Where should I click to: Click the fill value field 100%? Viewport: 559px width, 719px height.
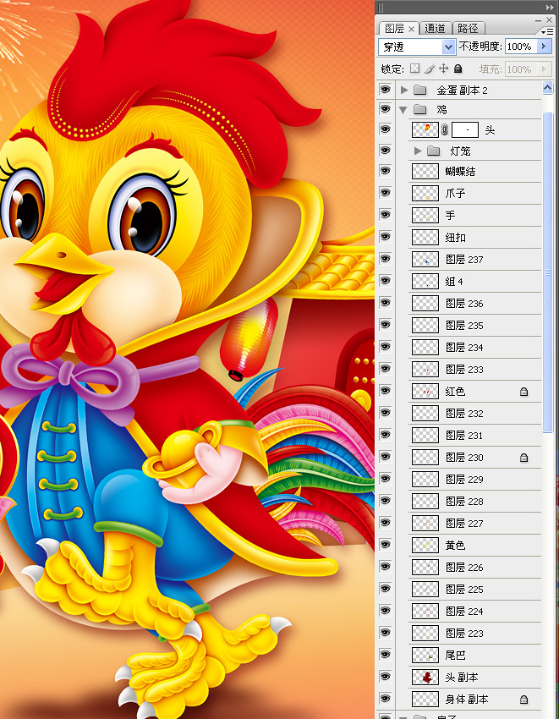521,69
